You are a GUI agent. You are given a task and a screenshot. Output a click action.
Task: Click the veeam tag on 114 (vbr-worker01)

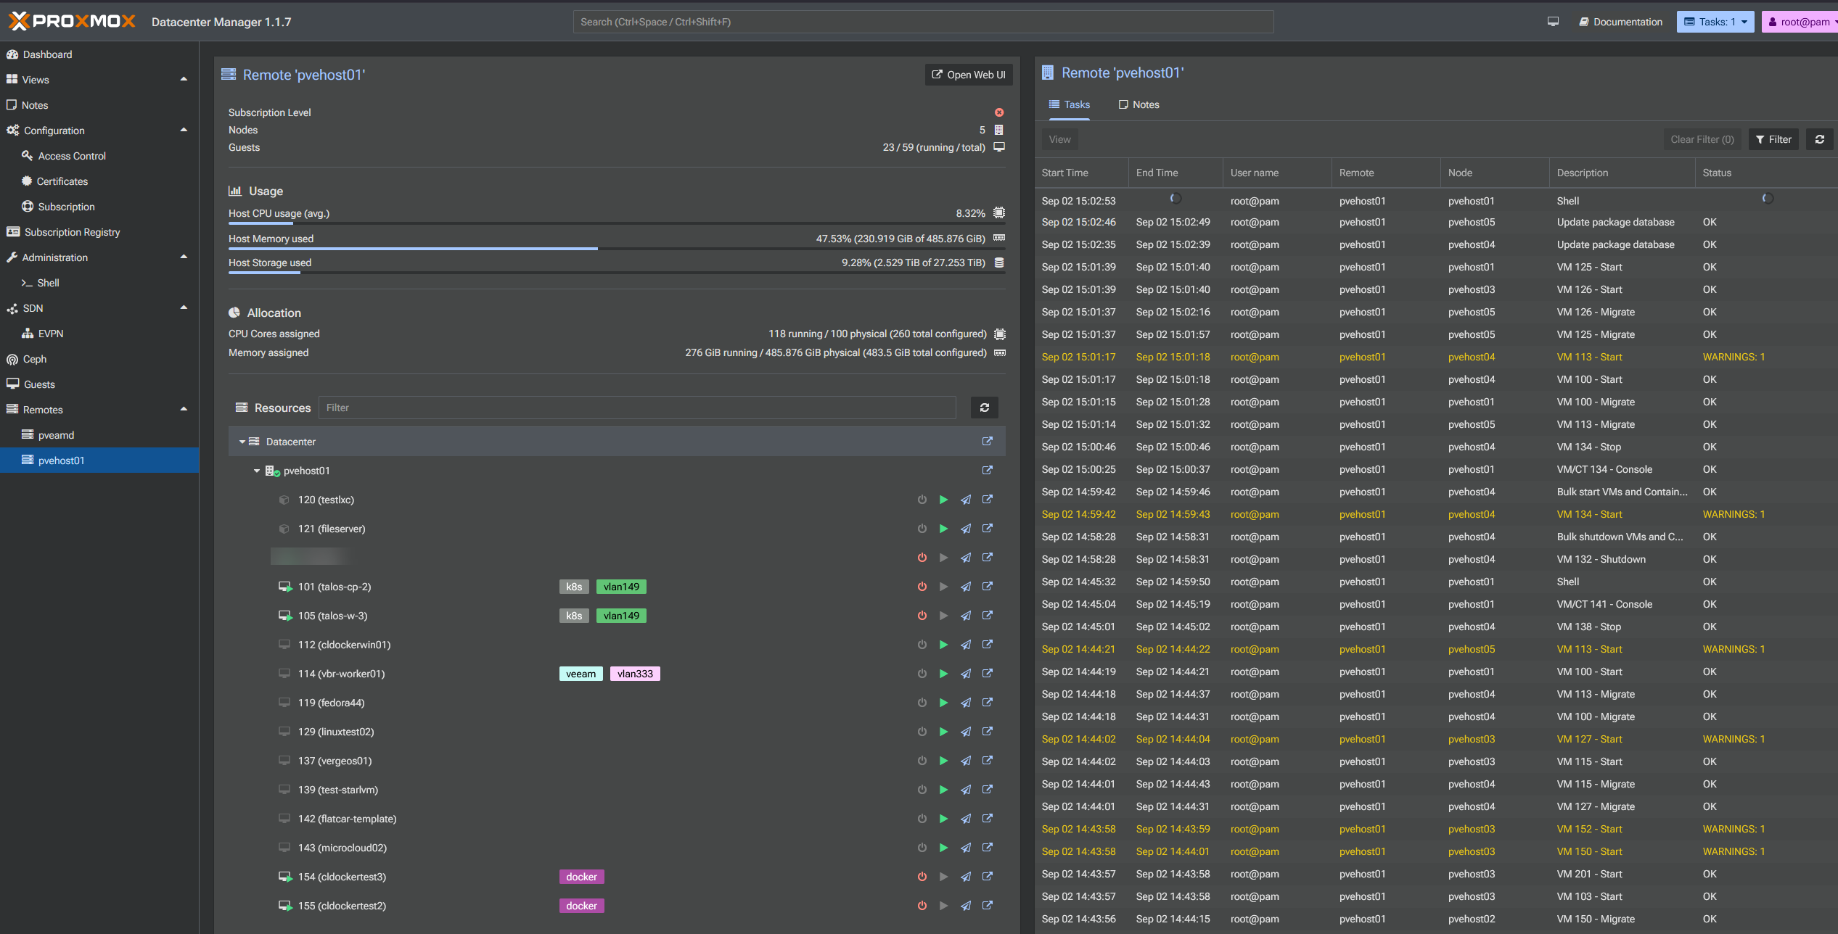point(580,674)
